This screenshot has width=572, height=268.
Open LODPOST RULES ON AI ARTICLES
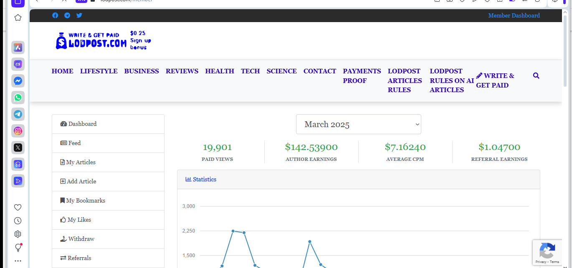click(452, 80)
